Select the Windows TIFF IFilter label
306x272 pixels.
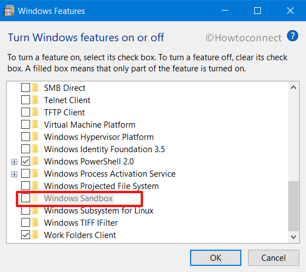(x=81, y=223)
